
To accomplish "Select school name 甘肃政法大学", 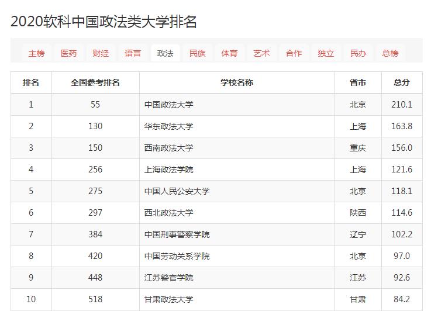I will tap(169, 299).
